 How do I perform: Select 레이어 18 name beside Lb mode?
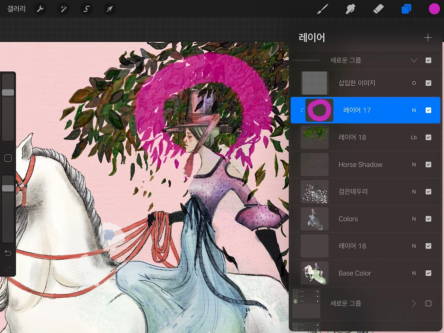tap(352, 137)
